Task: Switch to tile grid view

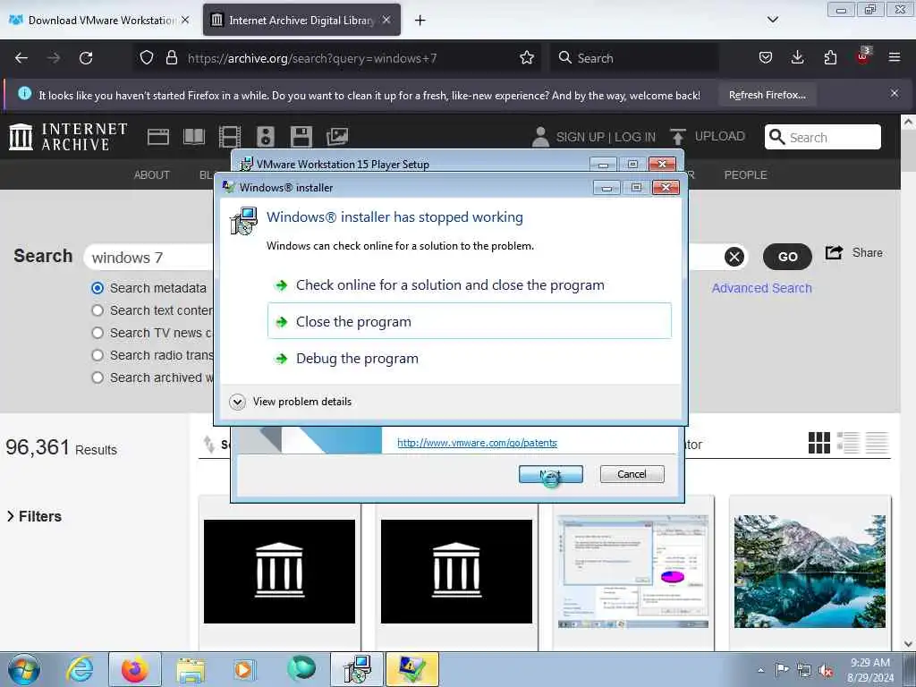Action: [x=818, y=443]
